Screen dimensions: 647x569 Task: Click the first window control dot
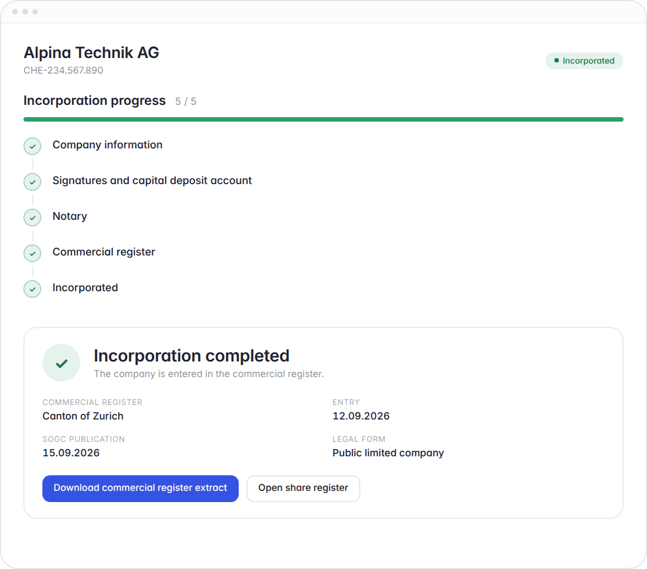pyautogui.click(x=15, y=12)
